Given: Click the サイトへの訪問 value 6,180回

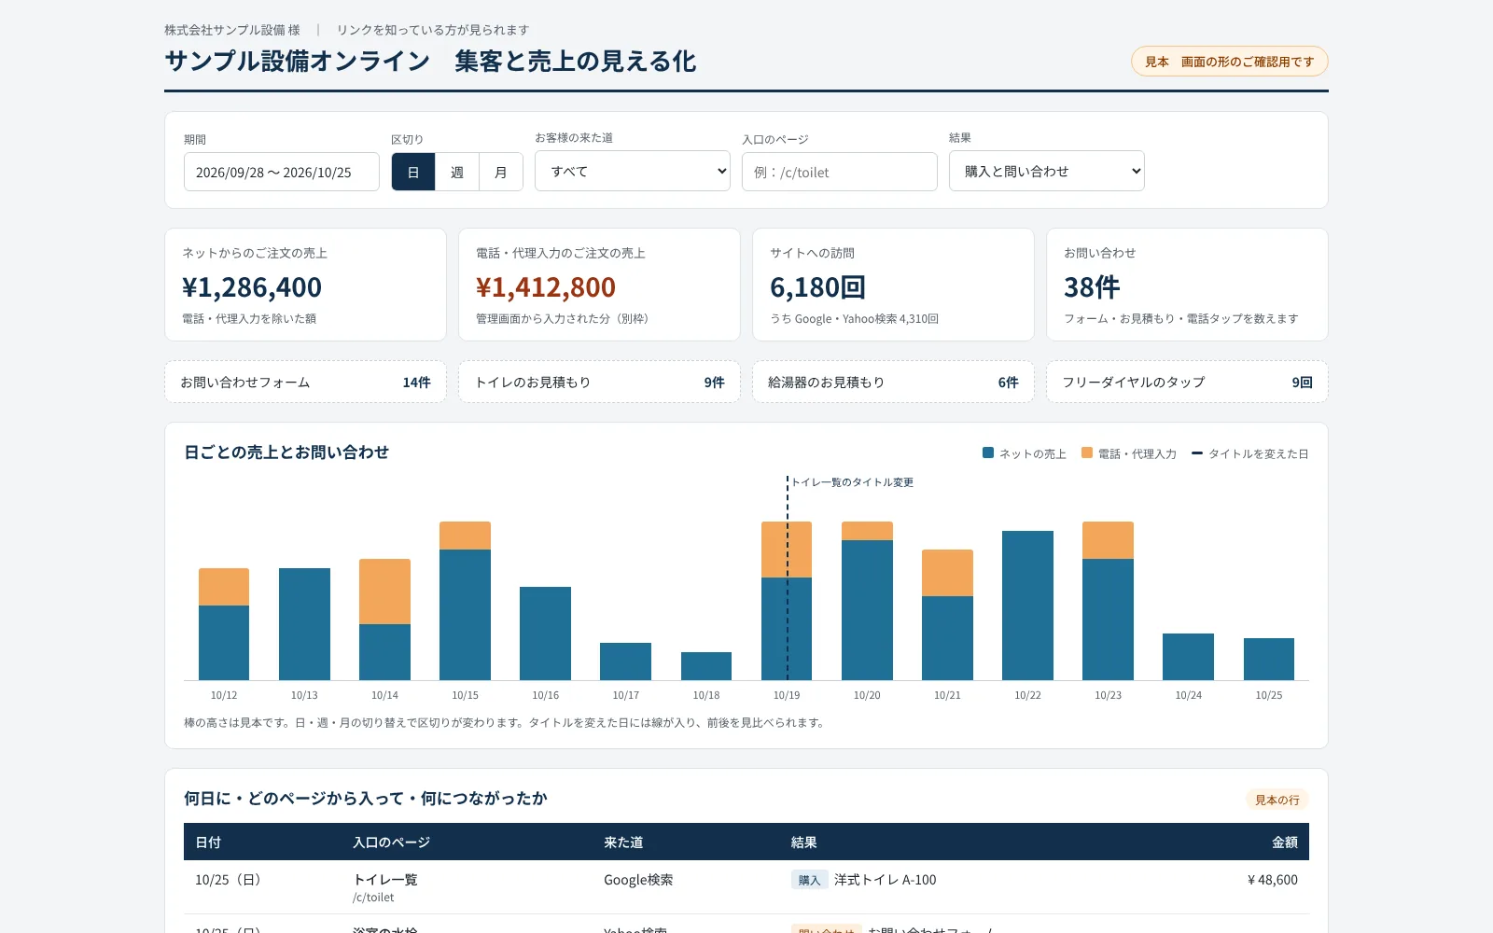Looking at the screenshot, I should (817, 287).
